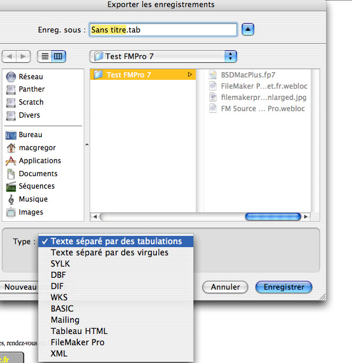The image size is (352, 363).
Task: Click the Enregistrer button
Action: tap(284, 287)
